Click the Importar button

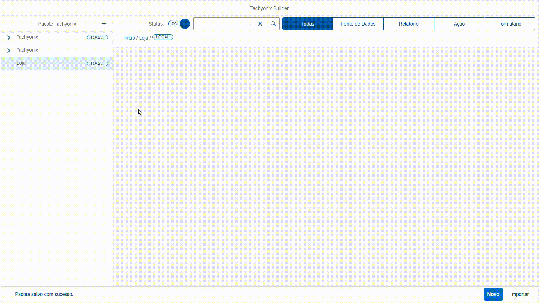519,294
